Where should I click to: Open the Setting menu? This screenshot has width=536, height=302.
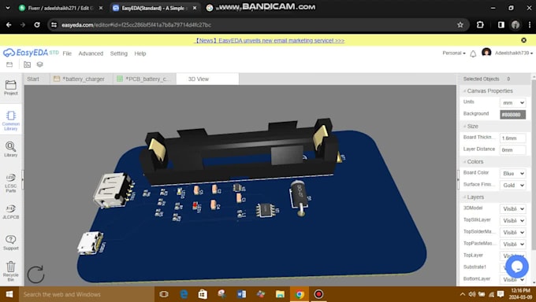pyautogui.click(x=118, y=53)
